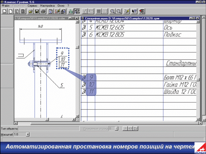Refresh the view with the pencil icon
206x154 pixels.
(x=126, y=11)
